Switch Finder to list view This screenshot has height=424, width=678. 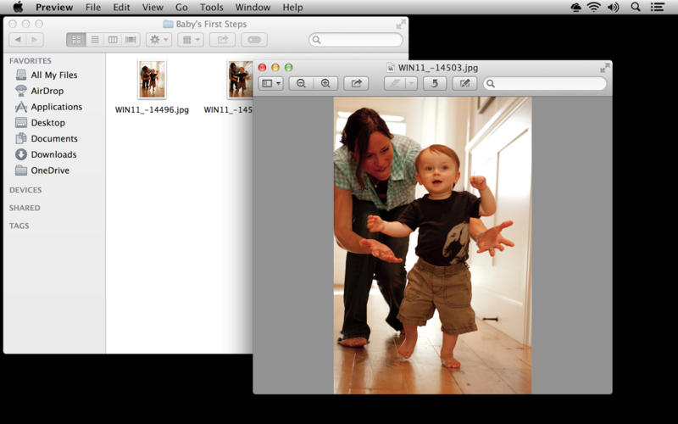tap(95, 40)
